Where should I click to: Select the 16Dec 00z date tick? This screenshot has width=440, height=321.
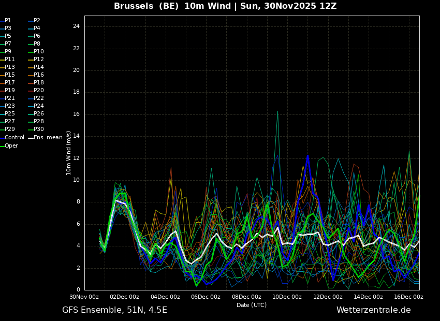(x=408, y=297)
